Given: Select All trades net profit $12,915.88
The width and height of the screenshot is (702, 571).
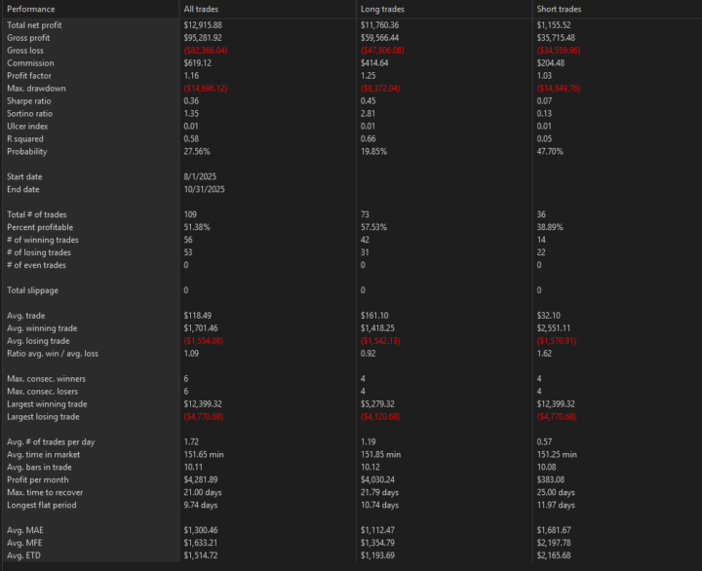Looking at the screenshot, I should (203, 25).
